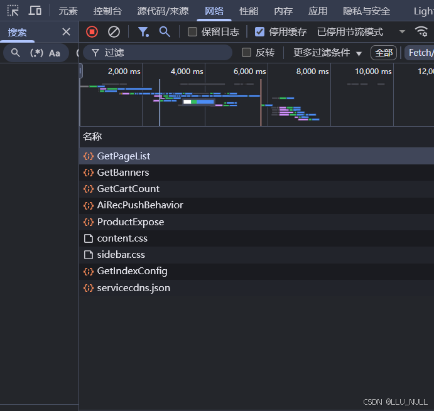Select the content.css request
The width and height of the screenshot is (434, 411).
(x=257, y=238)
